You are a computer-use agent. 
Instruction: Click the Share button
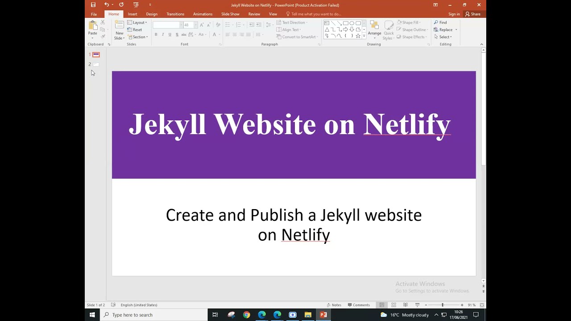pos(473,14)
